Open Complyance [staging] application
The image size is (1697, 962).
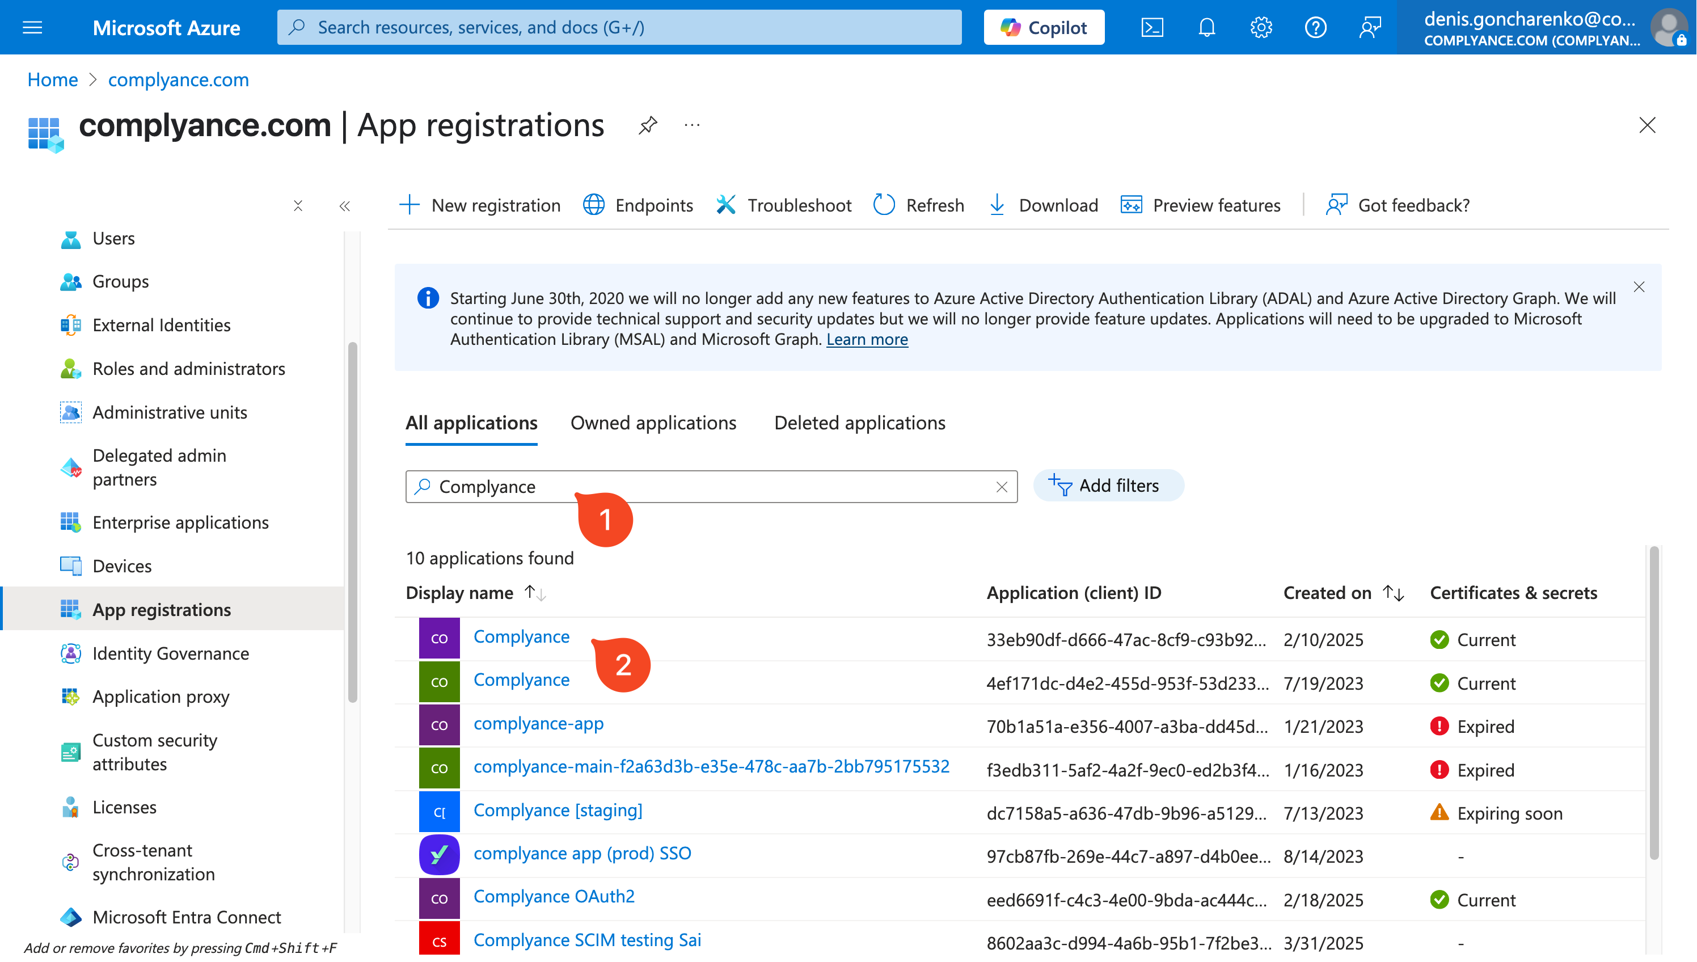pos(558,810)
